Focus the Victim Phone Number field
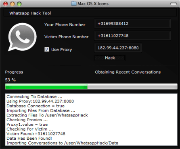 (132, 36)
